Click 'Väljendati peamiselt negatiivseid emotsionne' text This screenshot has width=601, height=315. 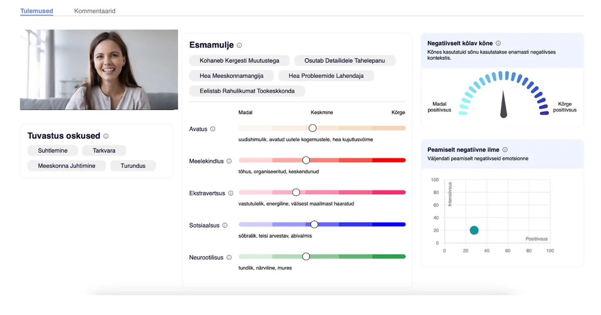[x=478, y=159]
